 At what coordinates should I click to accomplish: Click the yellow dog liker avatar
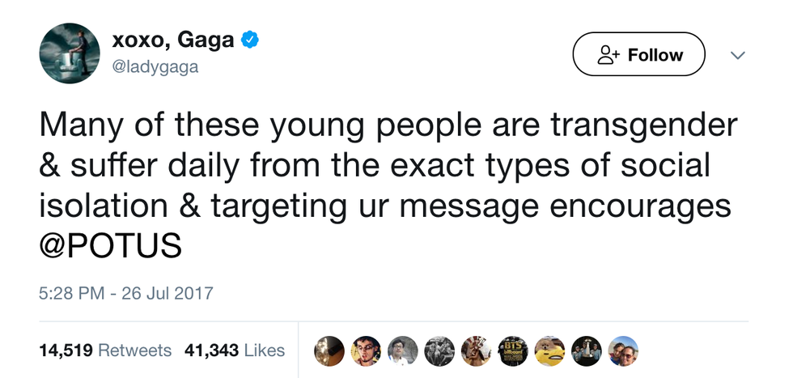[549, 350]
